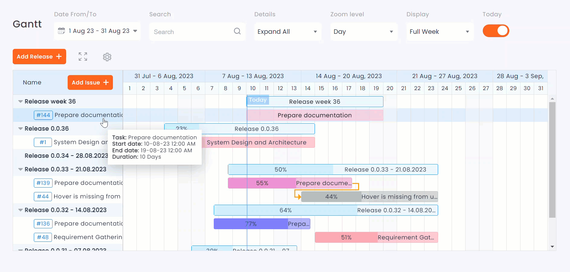
Task: Collapse the Release week 36 group
Action: coord(21,102)
